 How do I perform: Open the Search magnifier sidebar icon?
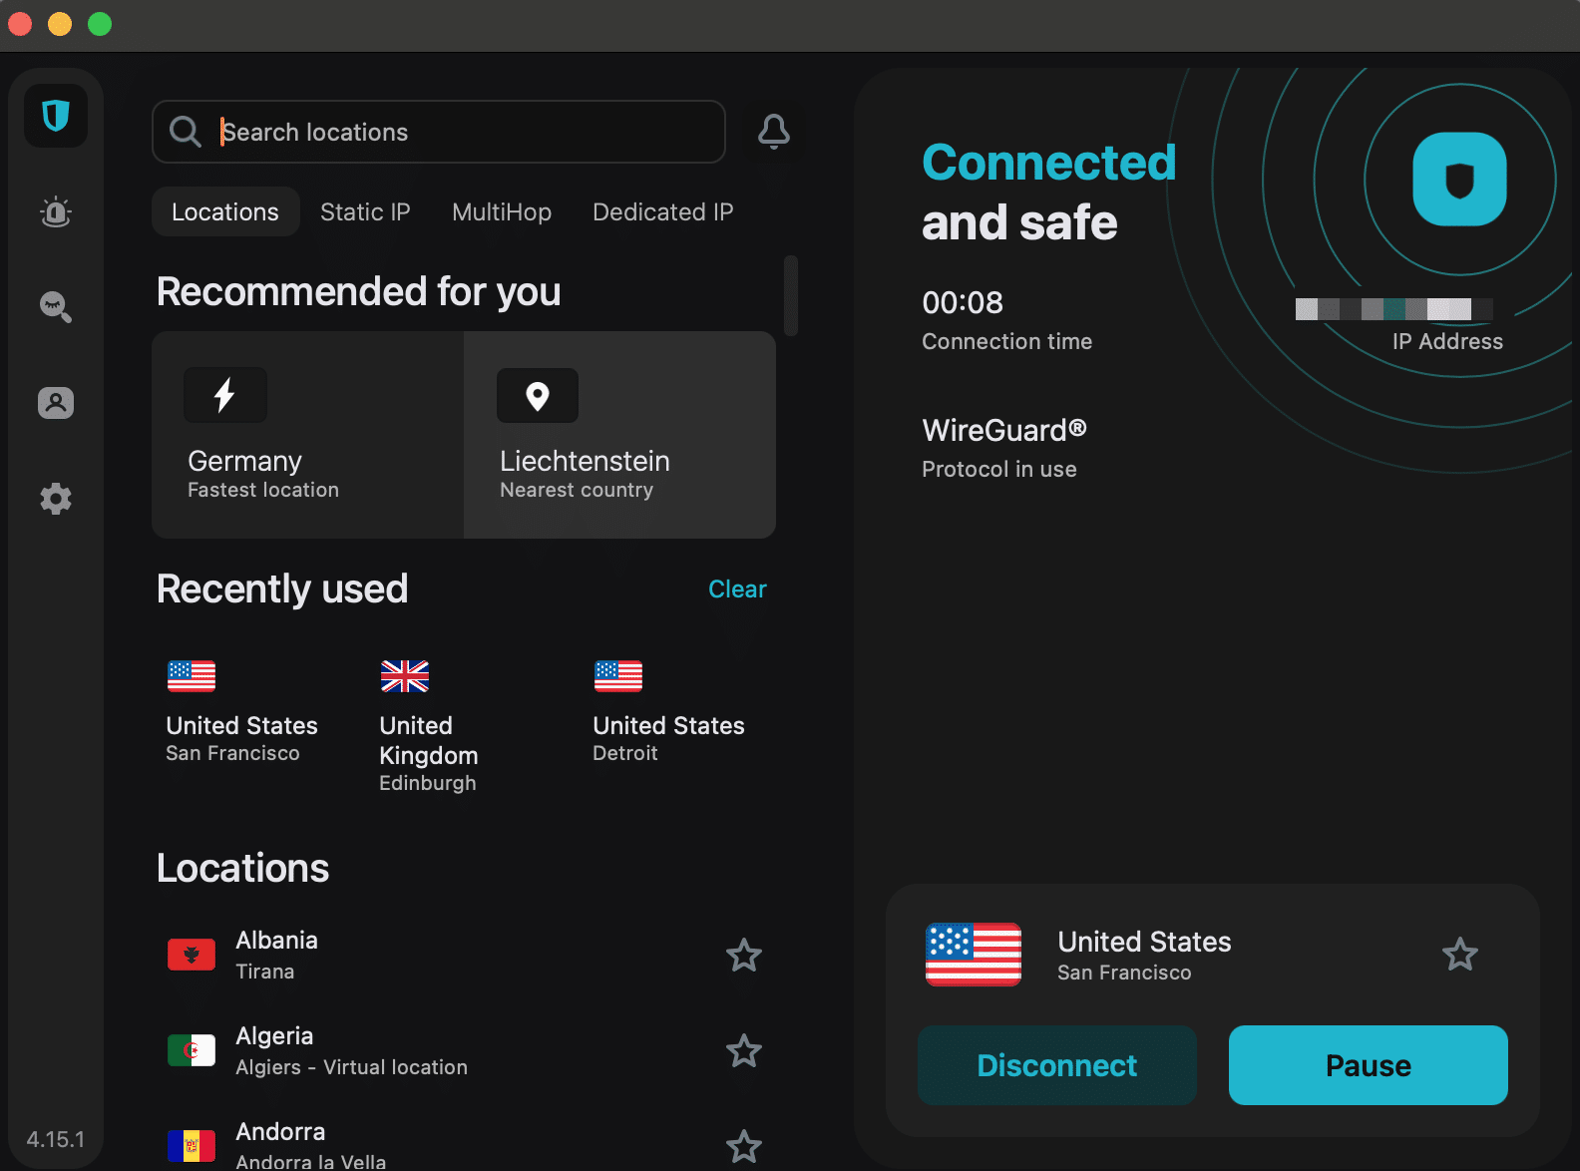coord(56,307)
